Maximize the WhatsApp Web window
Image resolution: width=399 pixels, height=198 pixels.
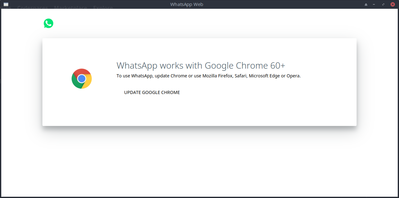(383, 4)
